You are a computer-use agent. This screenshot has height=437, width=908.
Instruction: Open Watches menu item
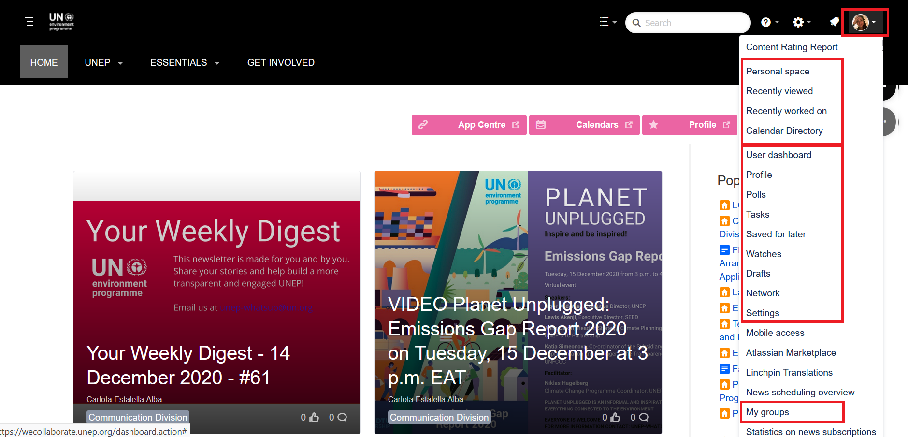point(764,254)
